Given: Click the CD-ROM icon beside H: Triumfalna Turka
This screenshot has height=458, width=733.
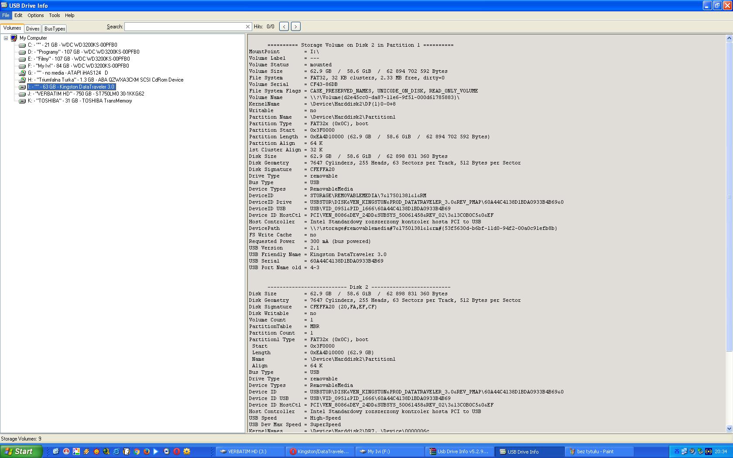Looking at the screenshot, I should (x=22, y=80).
